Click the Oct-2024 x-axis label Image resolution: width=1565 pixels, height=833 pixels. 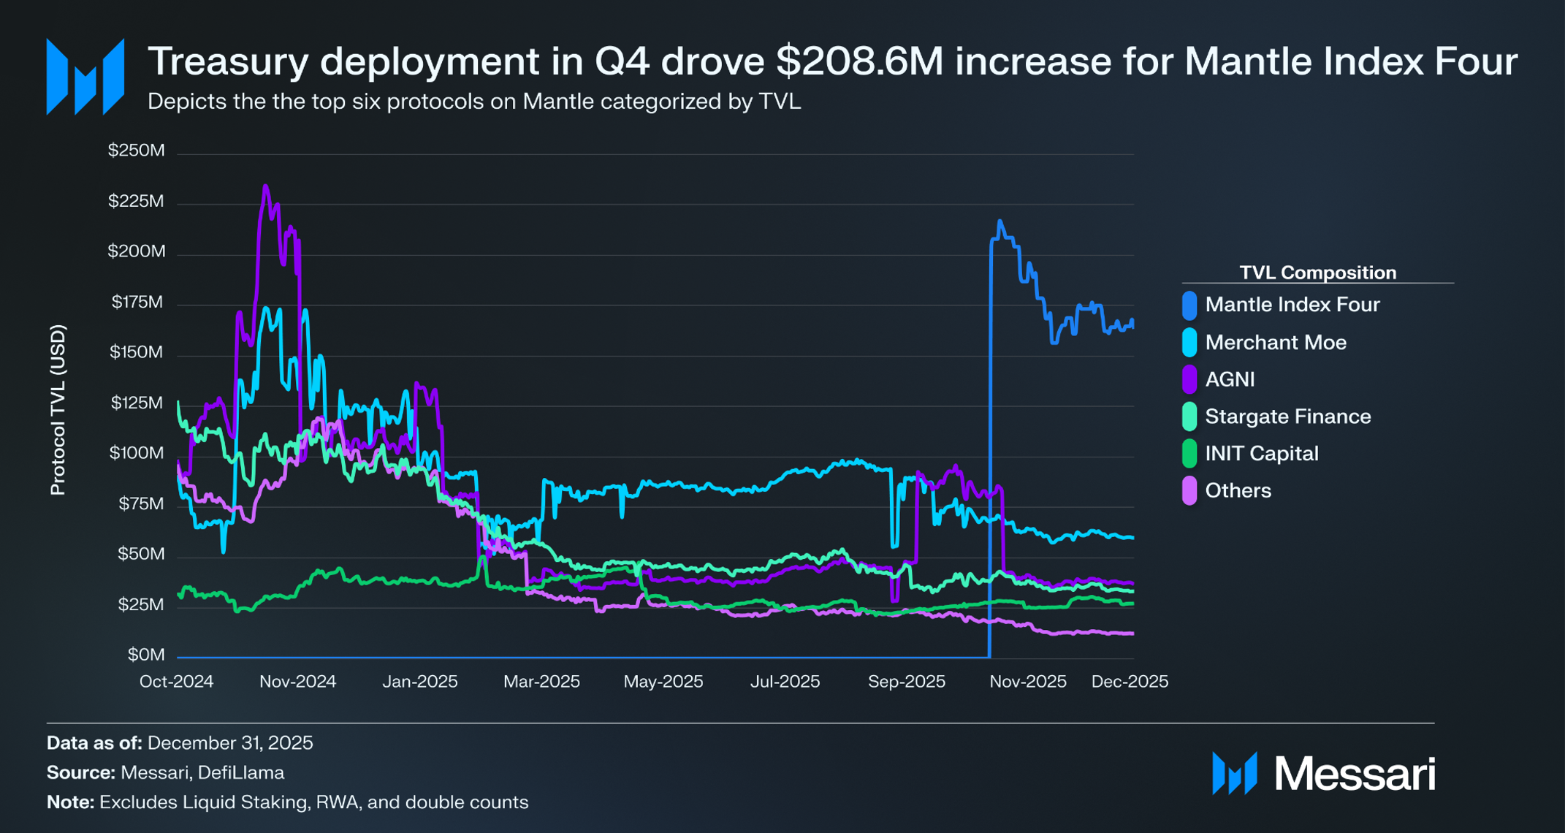(176, 682)
